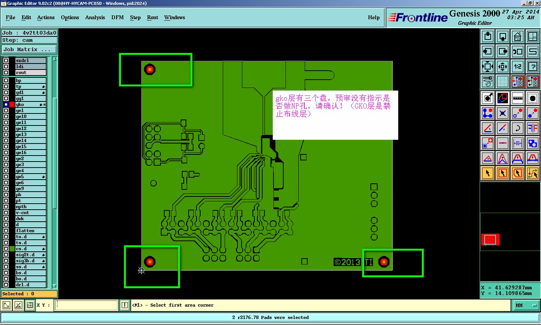This screenshot has height=325, width=541.
Task: Click the Home view house icon
Action: (x=518, y=36)
